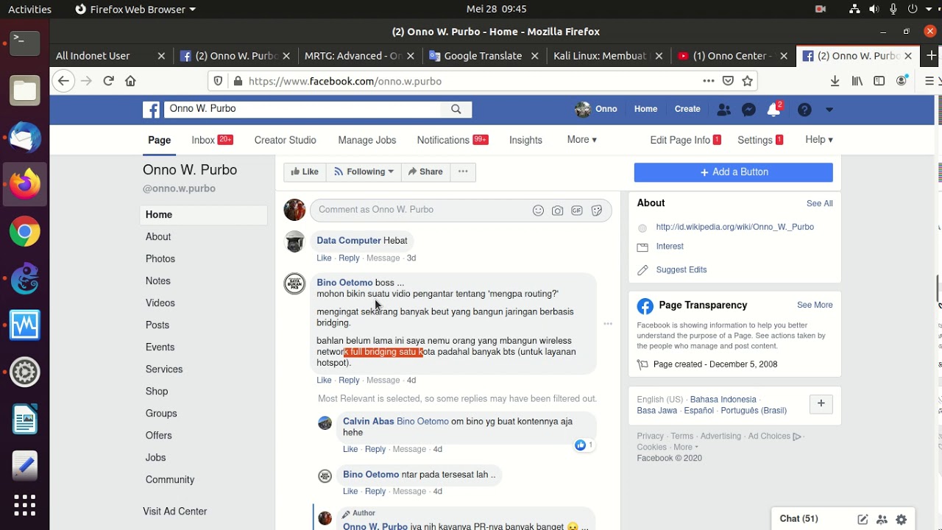Open chat settings gear icon
The image size is (942, 530).
901,519
